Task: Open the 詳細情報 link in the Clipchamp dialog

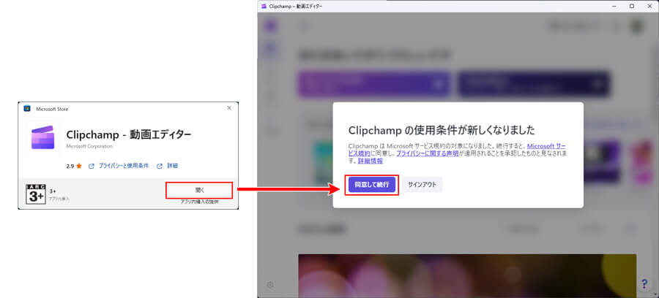Action: [371, 161]
